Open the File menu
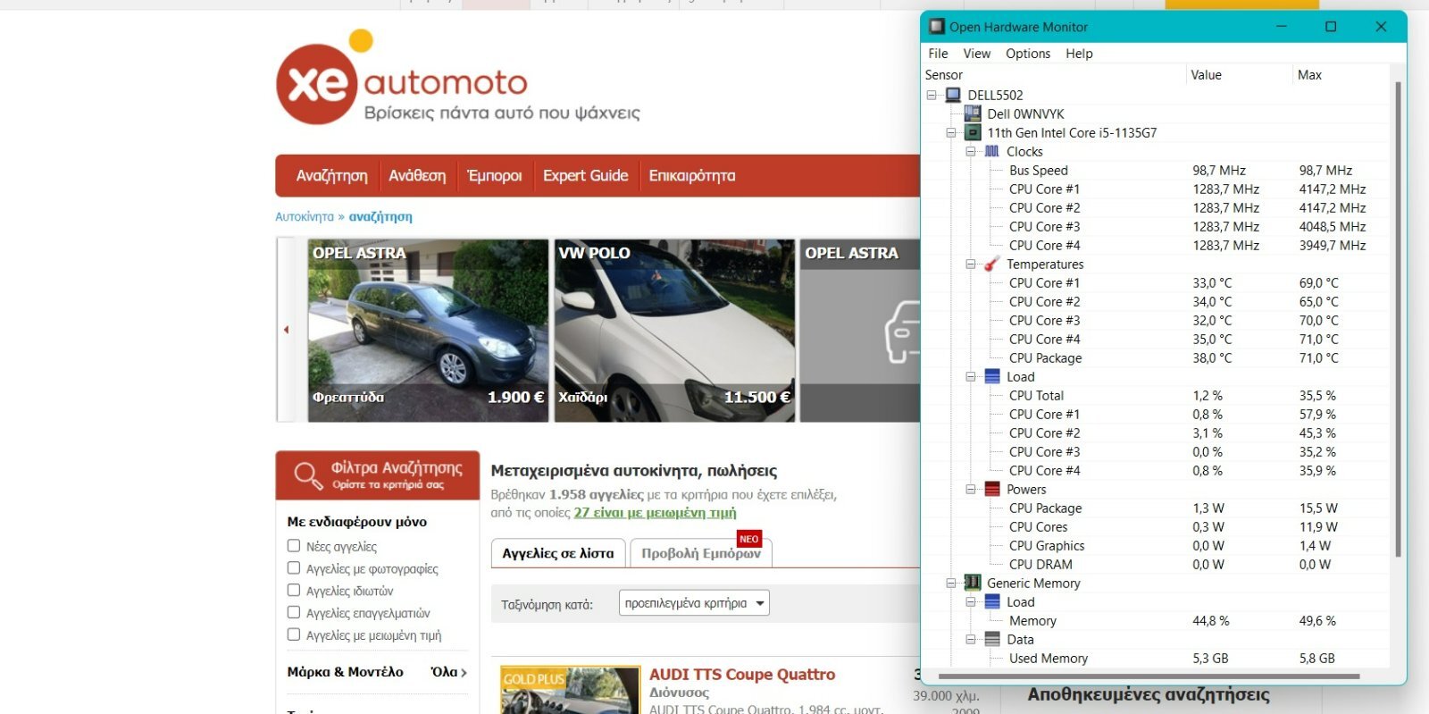This screenshot has width=1429, height=714. coord(938,54)
